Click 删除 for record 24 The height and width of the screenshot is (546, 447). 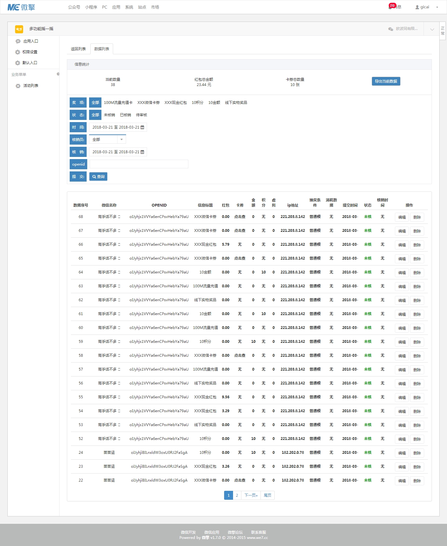[417, 453]
